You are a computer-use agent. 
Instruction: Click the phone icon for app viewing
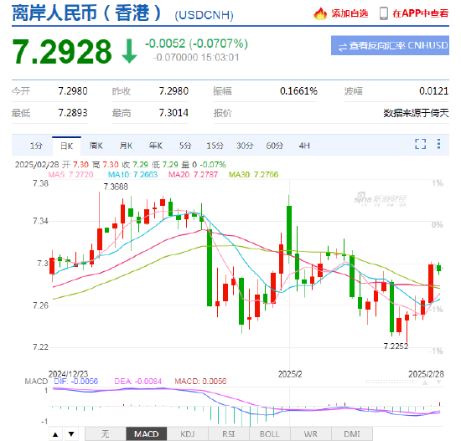(383, 13)
